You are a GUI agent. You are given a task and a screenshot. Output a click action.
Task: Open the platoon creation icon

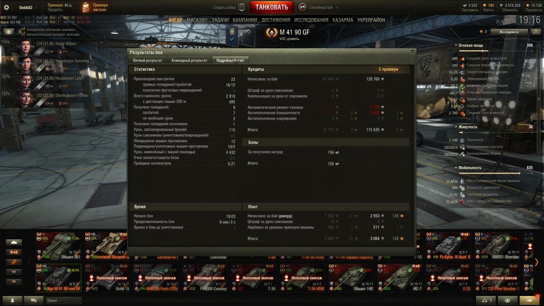[x=242, y=7]
